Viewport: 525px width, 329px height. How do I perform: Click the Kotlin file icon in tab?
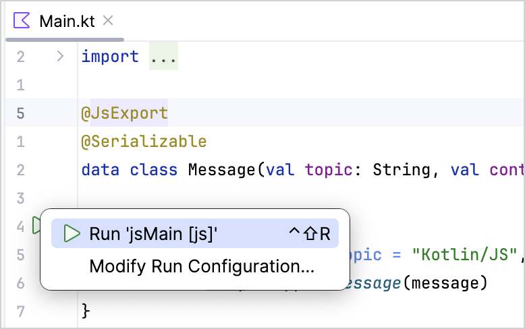(x=22, y=20)
